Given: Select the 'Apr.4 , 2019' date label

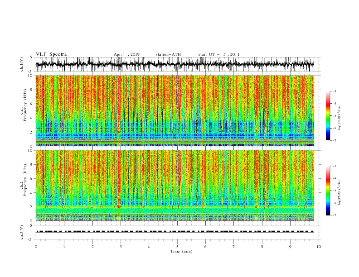Looking at the screenshot, I should 126,54.
